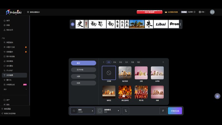Click the crown membership icon
This screenshot has height=125, width=222.
tap(166, 12)
